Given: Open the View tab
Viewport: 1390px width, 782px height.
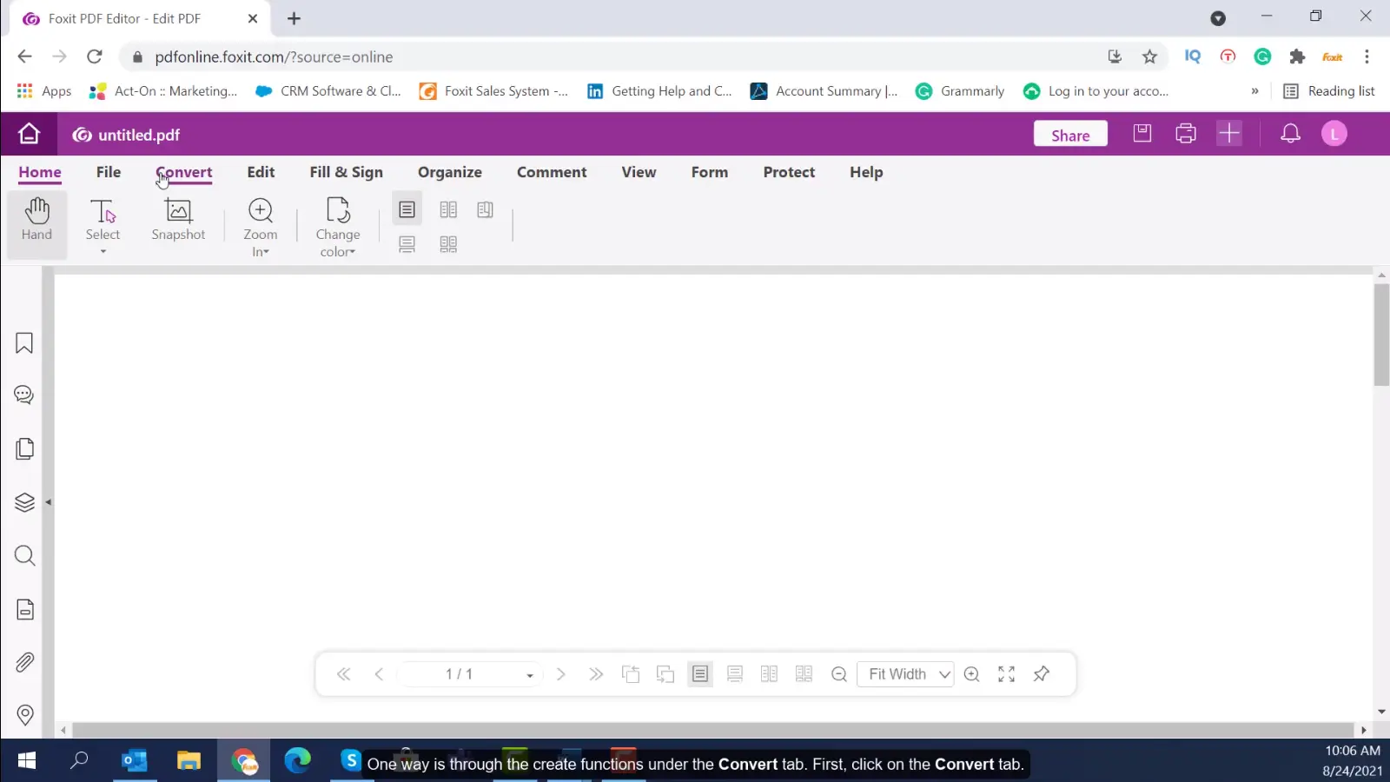Looking at the screenshot, I should pos(639,172).
